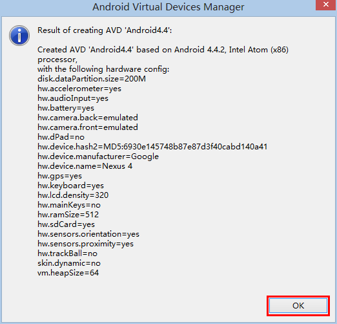Click the vm.heapSize=64 line
This screenshot has height=324, width=337.
(68, 273)
